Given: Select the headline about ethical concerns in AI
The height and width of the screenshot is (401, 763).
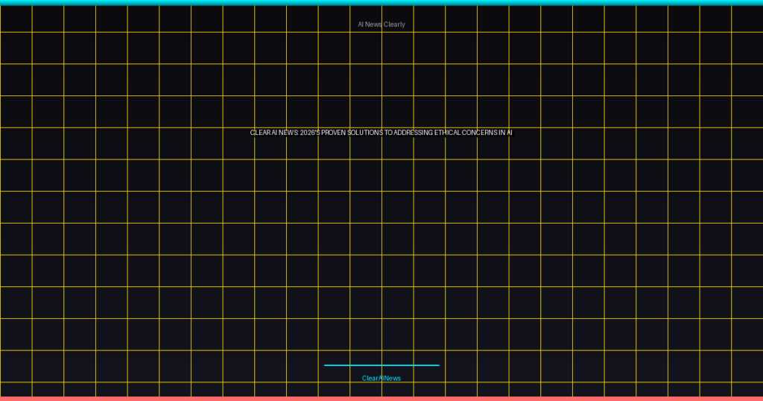Looking at the screenshot, I should coord(381,133).
